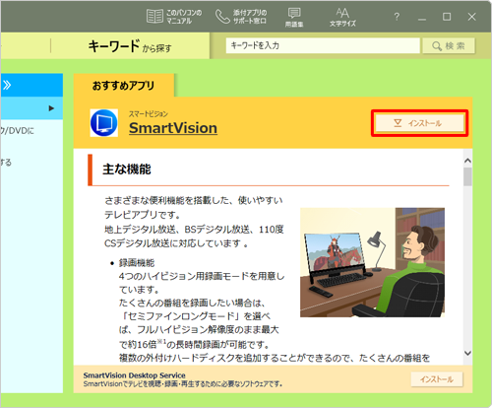Open the SmartVision title link
This screenshot has width=492, height=408.
point(173,128)
